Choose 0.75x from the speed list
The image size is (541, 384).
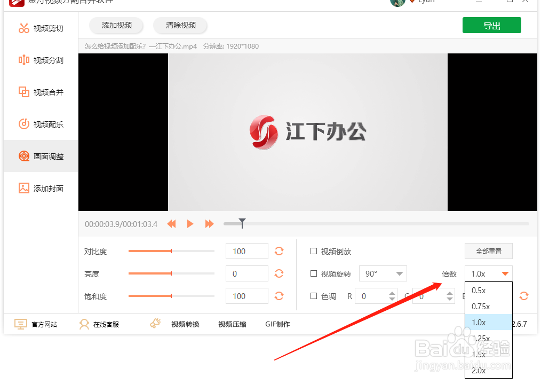tap(489, 307)
